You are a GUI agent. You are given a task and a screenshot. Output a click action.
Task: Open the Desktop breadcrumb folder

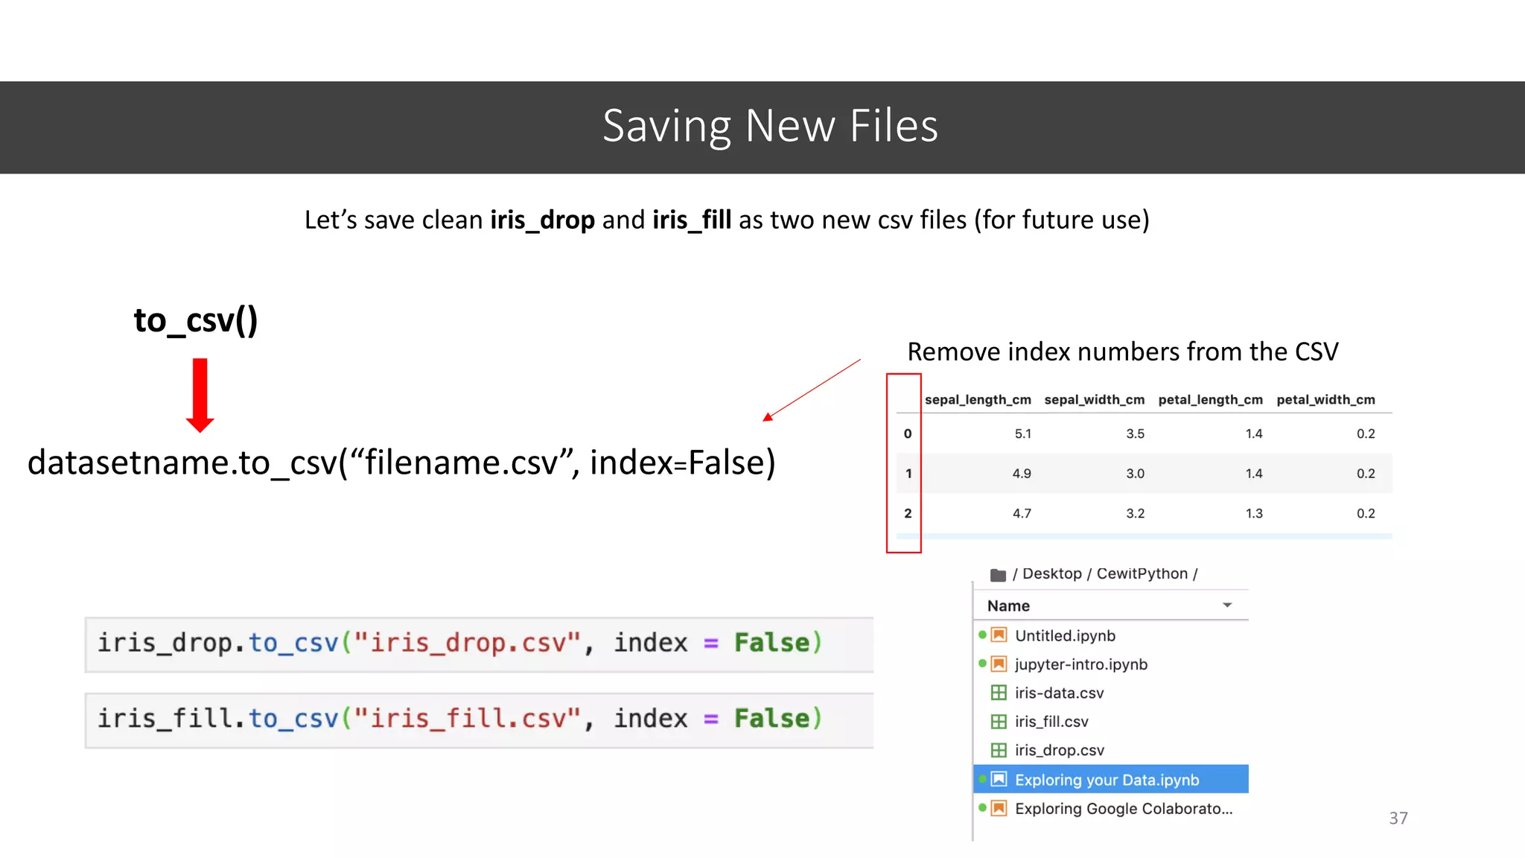click(1051, 573)
